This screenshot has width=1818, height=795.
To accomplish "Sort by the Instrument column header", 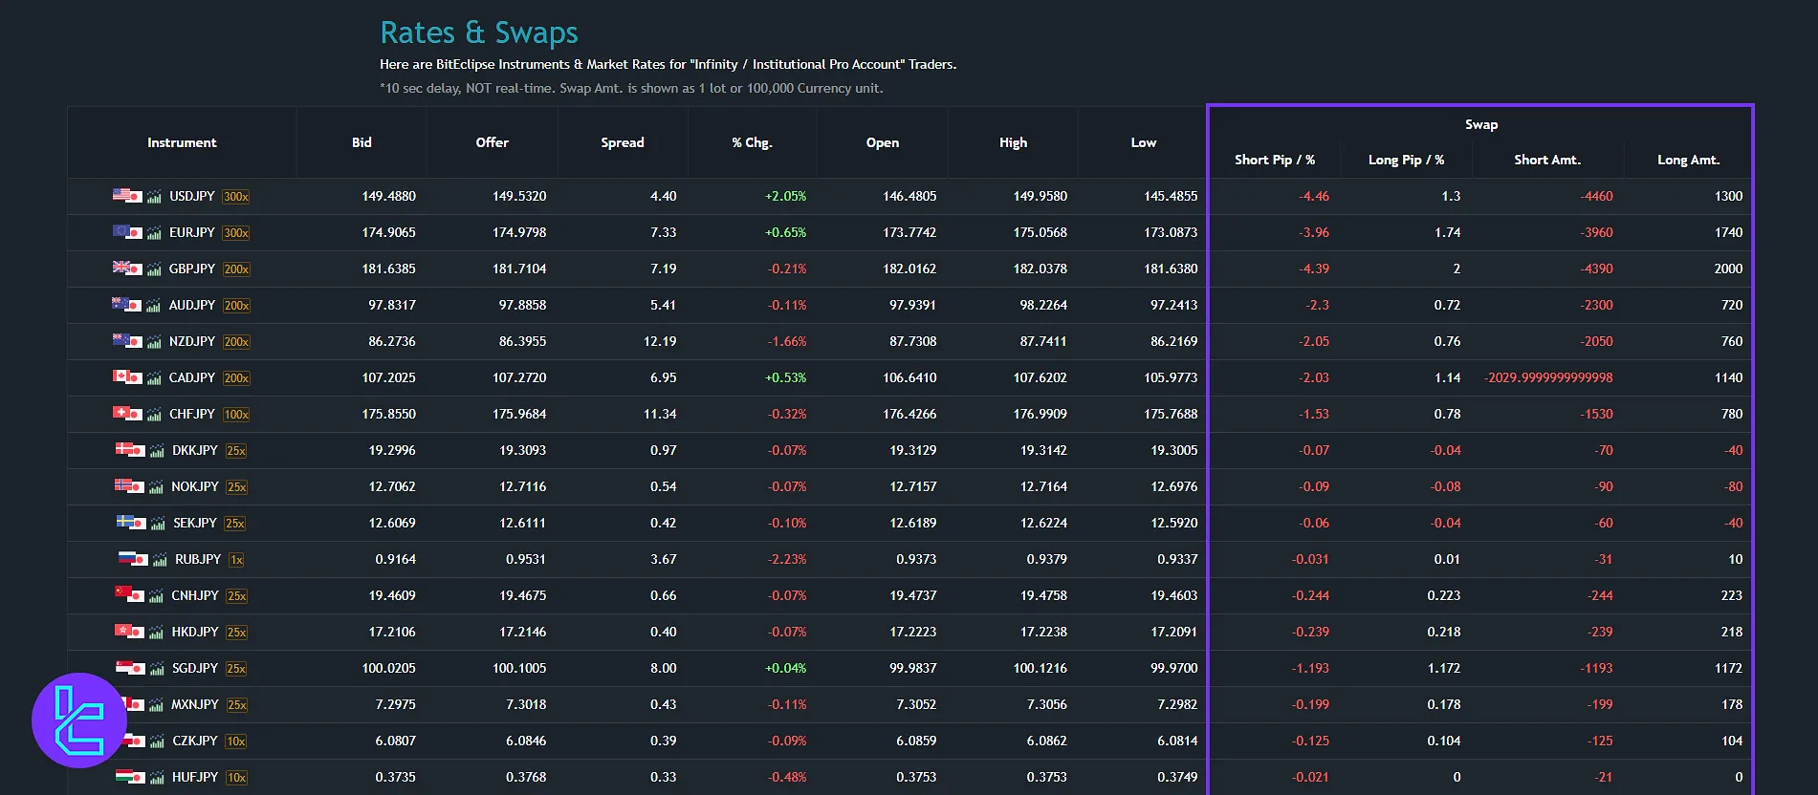I will pos(182,142).
